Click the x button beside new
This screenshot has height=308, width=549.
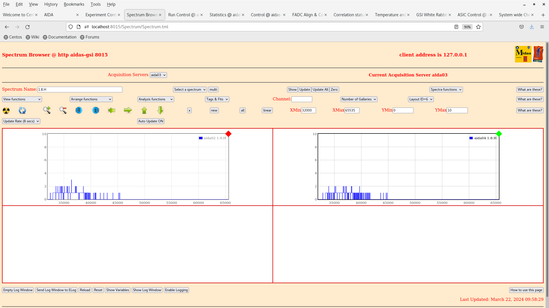pos(189,110)
